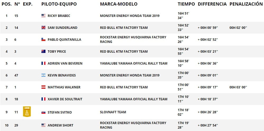Select the Toby Price rider name
The height and width of the screenshot is (131, 264).
(x=57, y=52)
